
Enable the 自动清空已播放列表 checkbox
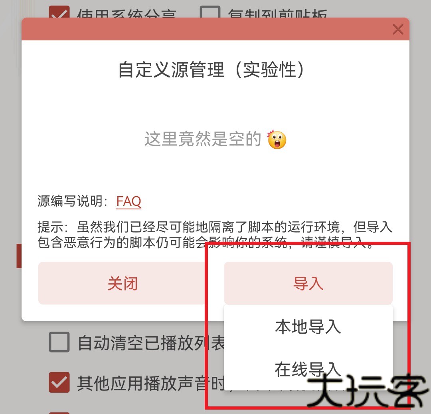tap(59, 342)
